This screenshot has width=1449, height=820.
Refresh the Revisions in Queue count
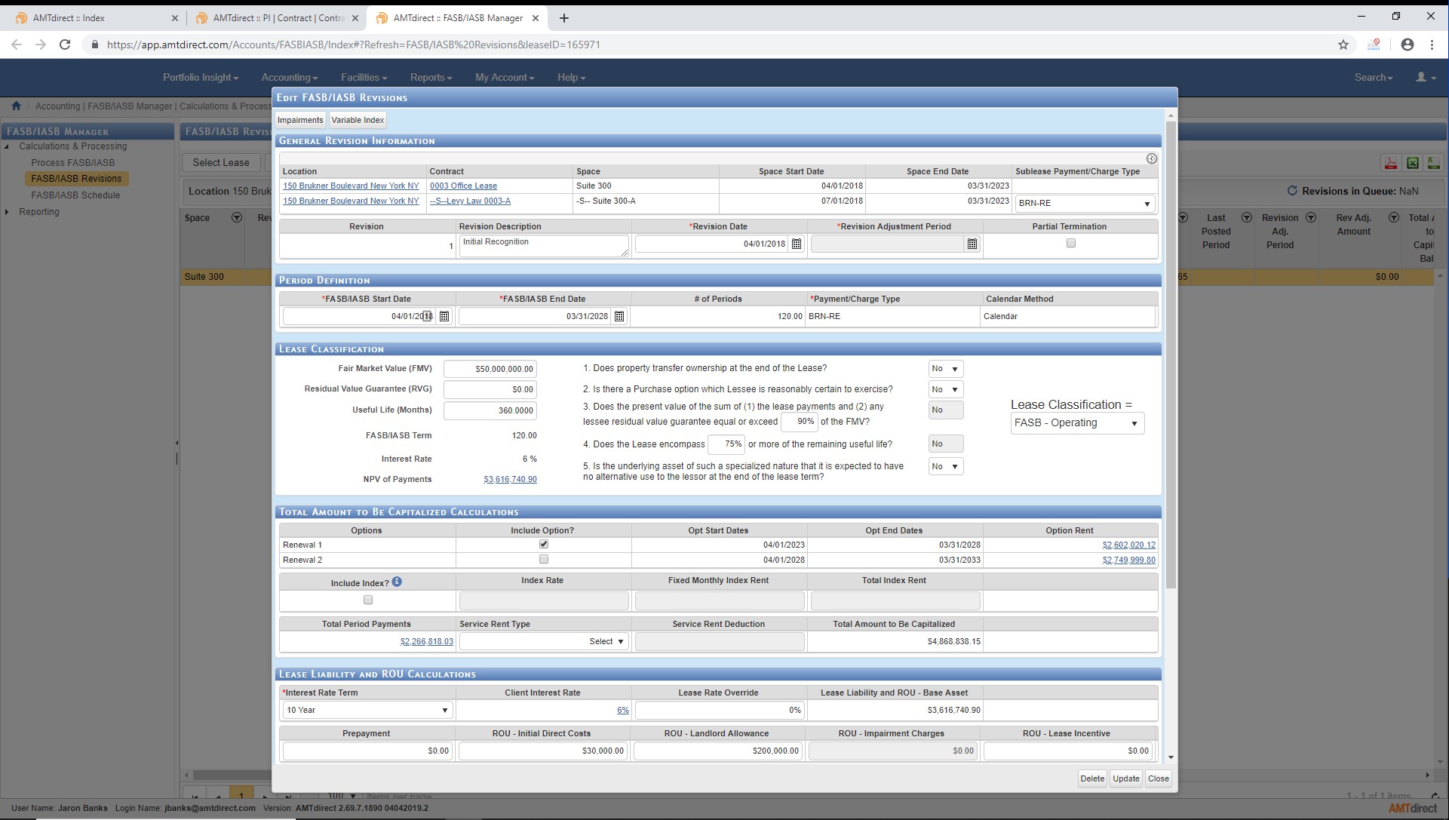(1291, 192)
